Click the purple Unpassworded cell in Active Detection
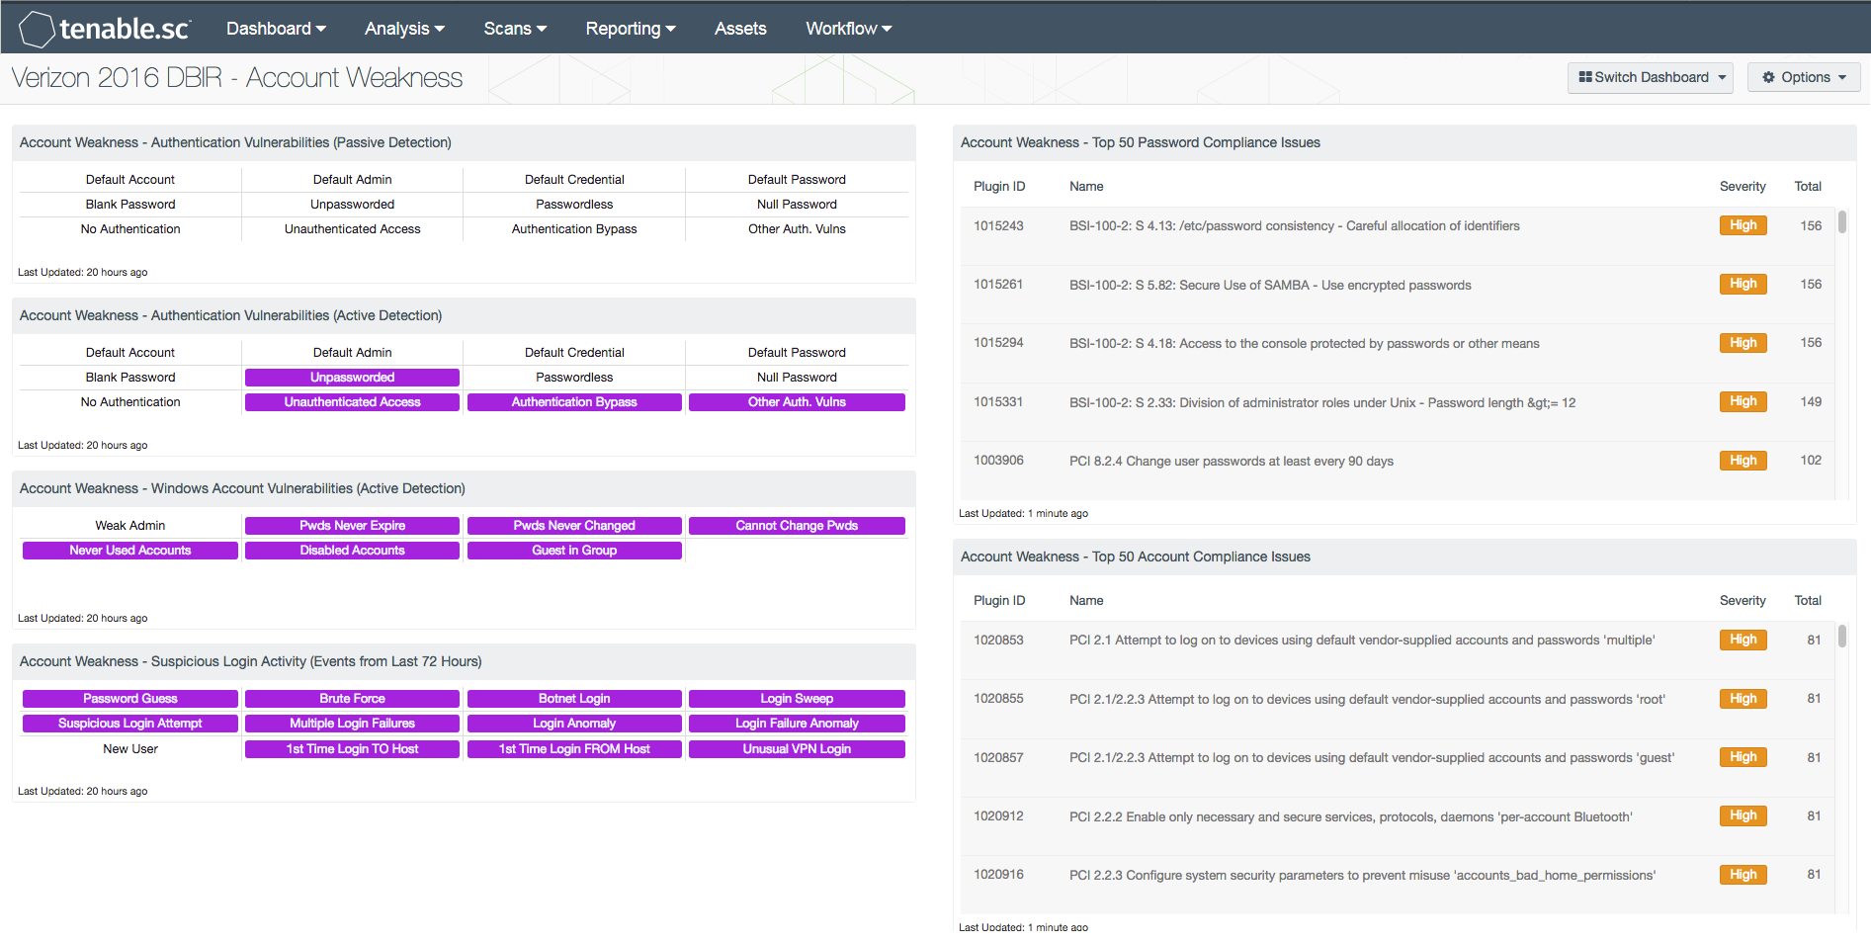The width and height of the screenshot is (1871, 942). [352, 378]
